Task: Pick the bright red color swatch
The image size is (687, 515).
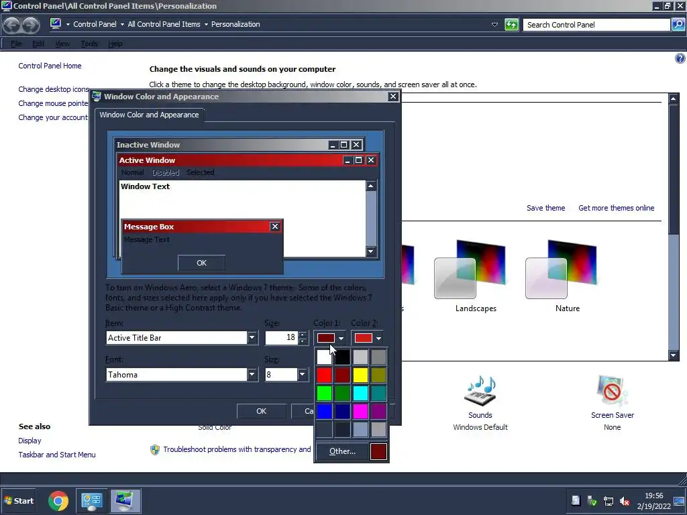Action: point(324,375)
